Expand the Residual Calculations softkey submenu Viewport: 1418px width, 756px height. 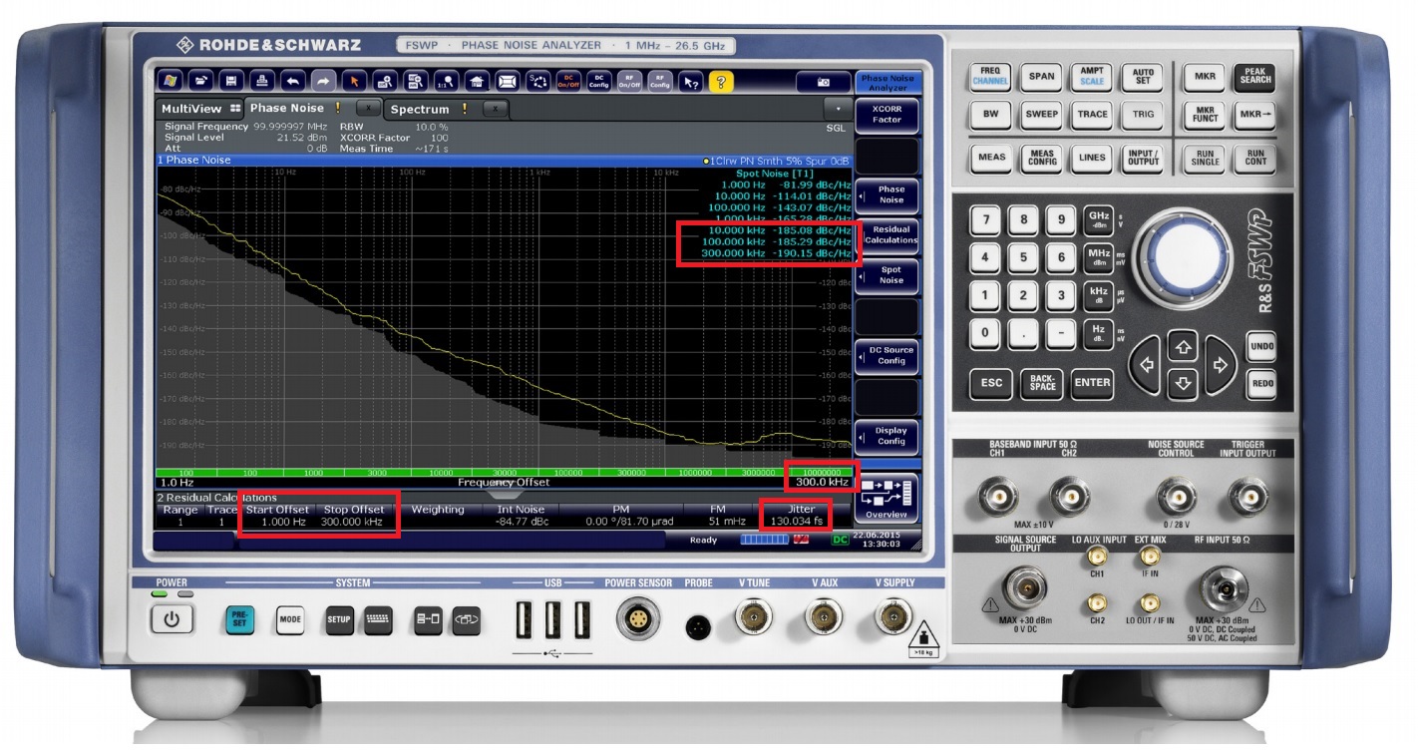pyautogui.click(x=886, y=235)
